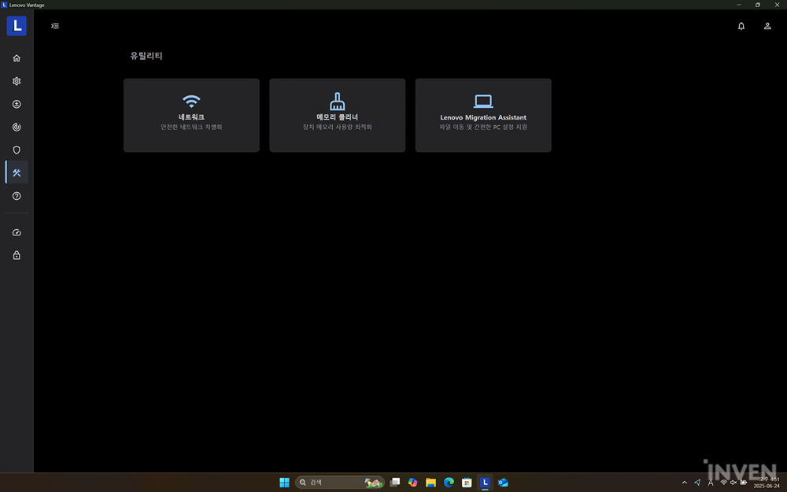This screenshot has height=492, width=787.
Task: Select the utilities tools icon in sidebar
Action: click(17, 172)
